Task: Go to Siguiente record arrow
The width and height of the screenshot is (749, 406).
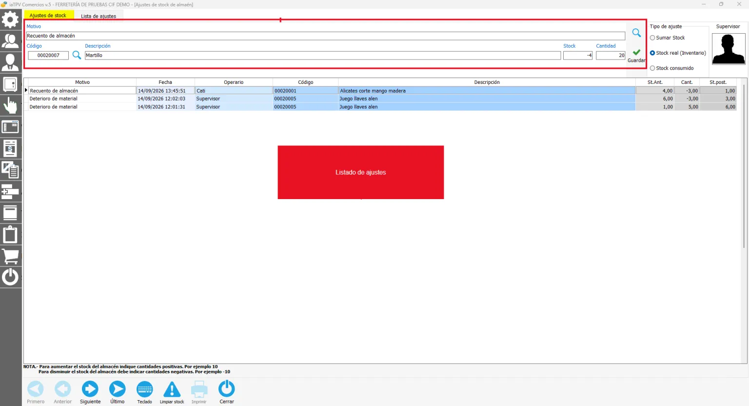Action: pos(90,389)
